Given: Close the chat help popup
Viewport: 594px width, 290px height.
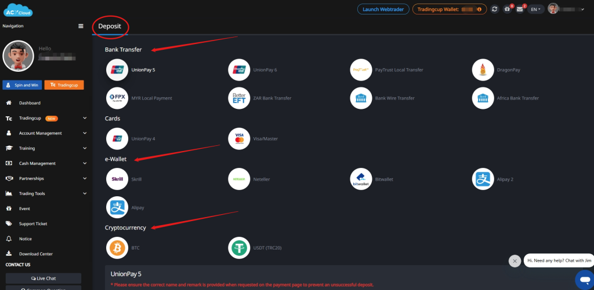Looking at the screenshot, I should click(515, 261).
